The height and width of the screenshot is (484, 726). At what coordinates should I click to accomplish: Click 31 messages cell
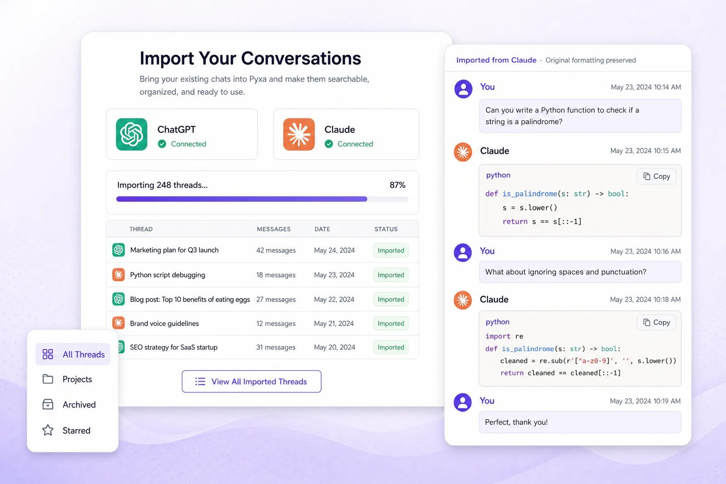pos(276,347)
